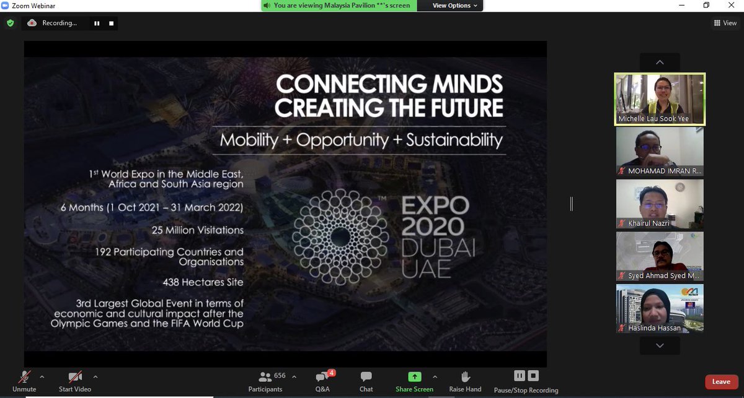Select Khairul Nazri video tile
This screenshot has height=398, width=744.
coord(660,205)
